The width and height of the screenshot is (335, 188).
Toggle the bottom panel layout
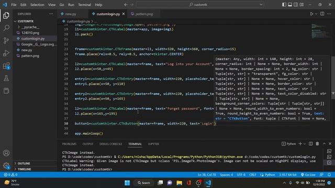point(290,5)
